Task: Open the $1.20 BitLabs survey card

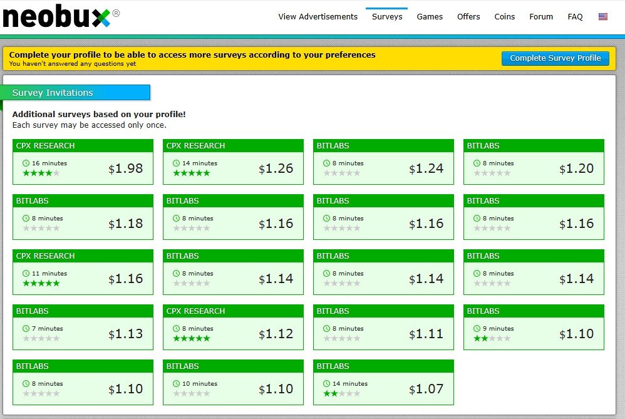Action: [x=534, y=161]
